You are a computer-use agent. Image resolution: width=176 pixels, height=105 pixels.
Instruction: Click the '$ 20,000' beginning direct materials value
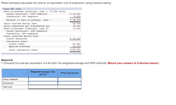click(75, 14)
